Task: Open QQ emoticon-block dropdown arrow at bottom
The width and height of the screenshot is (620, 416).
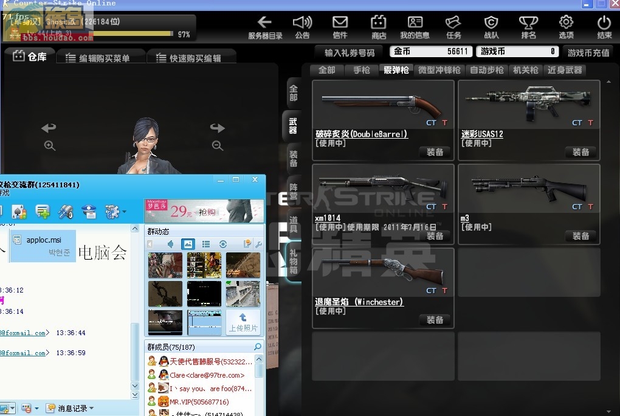Action: tap(36, 408)
